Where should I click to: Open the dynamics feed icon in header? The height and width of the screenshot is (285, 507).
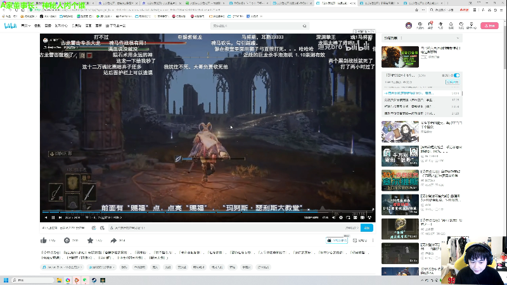pyautogui.click(x=440, y=25)
